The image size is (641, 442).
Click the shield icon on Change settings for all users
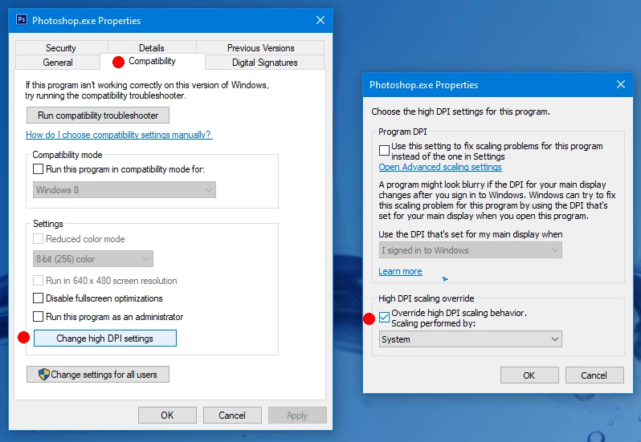[x=43, y=375]
